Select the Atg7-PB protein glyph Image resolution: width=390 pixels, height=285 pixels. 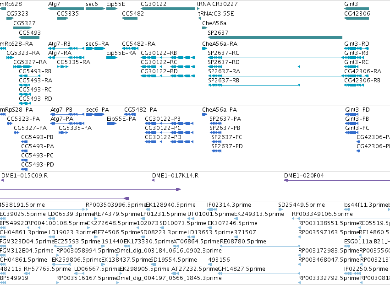coord(67,114)
